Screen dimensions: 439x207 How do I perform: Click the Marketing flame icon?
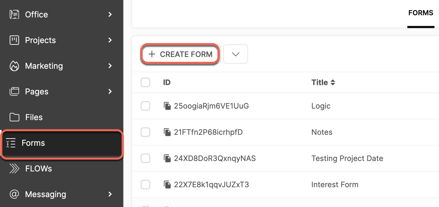click(x=14, y=66)
